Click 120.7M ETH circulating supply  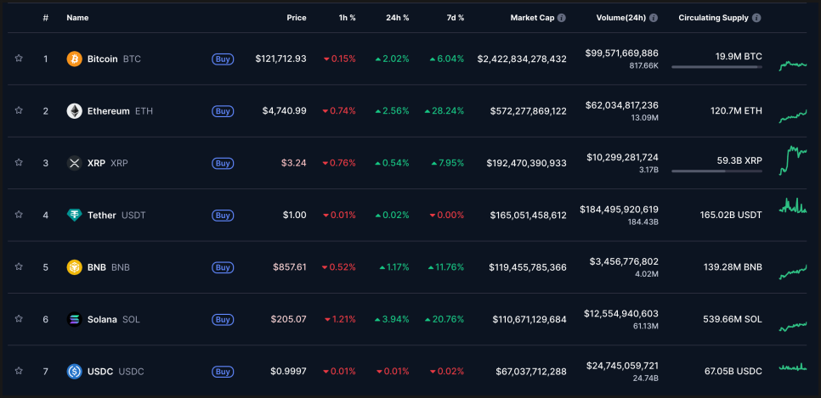[736, 111]
